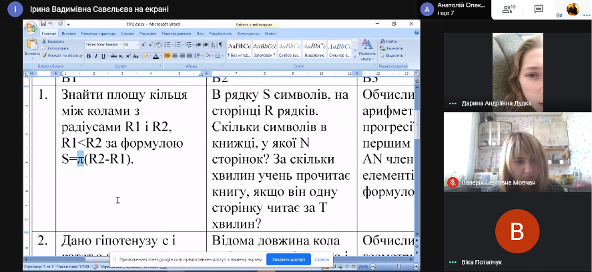Switch to the Вставка ribbon tab
592x272 pixels.
[68, 32]
